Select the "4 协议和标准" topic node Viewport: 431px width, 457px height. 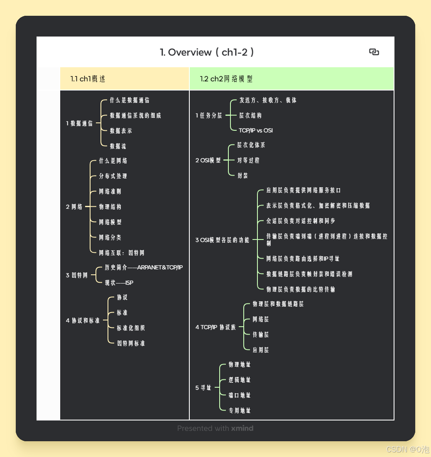(x=83, y=320)
